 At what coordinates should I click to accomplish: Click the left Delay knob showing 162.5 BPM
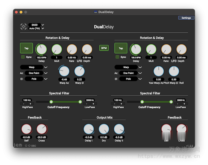click(41, 49)
